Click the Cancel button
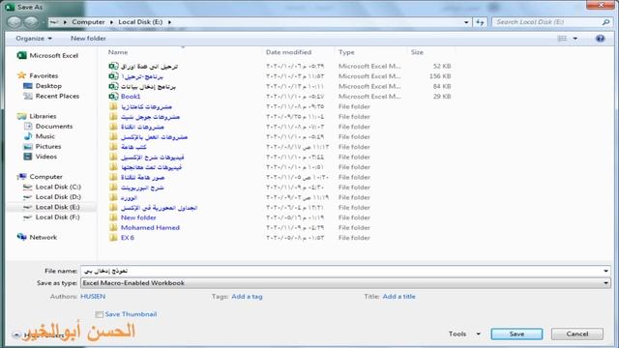This screenshot has height=348, width=619. (x=576, y=334)
